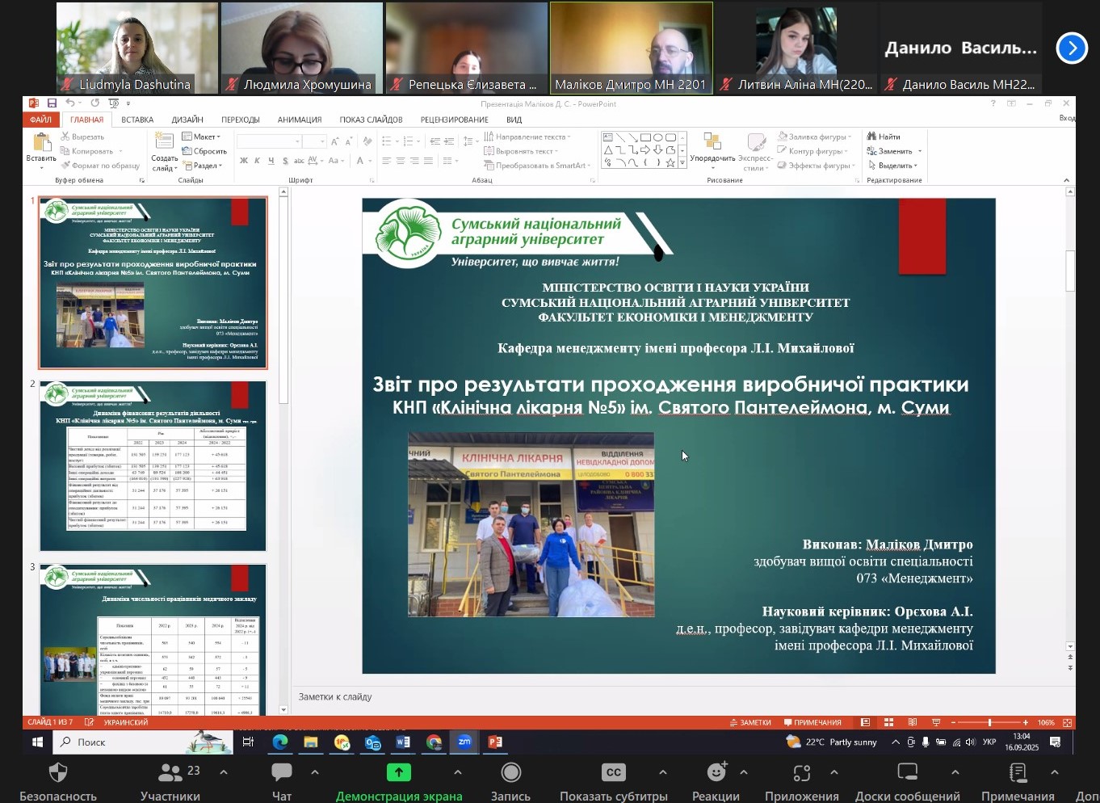Open the Упорядочить arrange tool
This screenshot has height=803, width=1100.
coord(712,149)
